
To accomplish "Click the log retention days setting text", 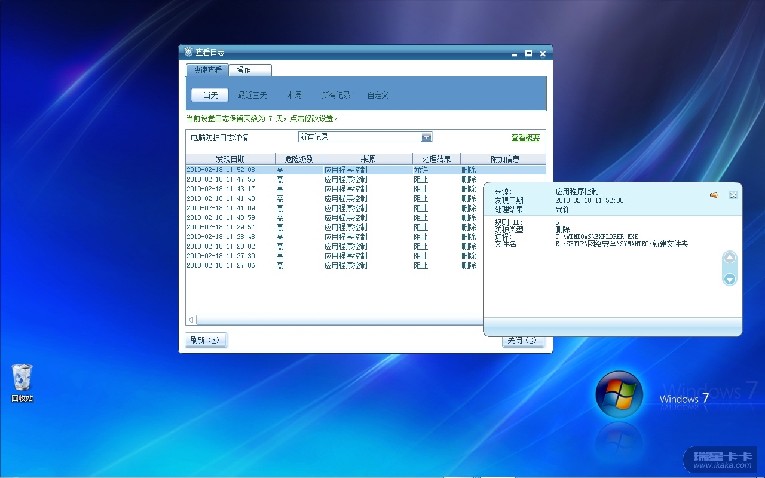I will tap(262, 118).
